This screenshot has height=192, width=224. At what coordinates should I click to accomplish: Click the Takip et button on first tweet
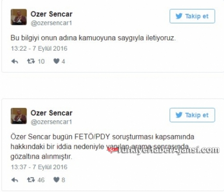192,16
